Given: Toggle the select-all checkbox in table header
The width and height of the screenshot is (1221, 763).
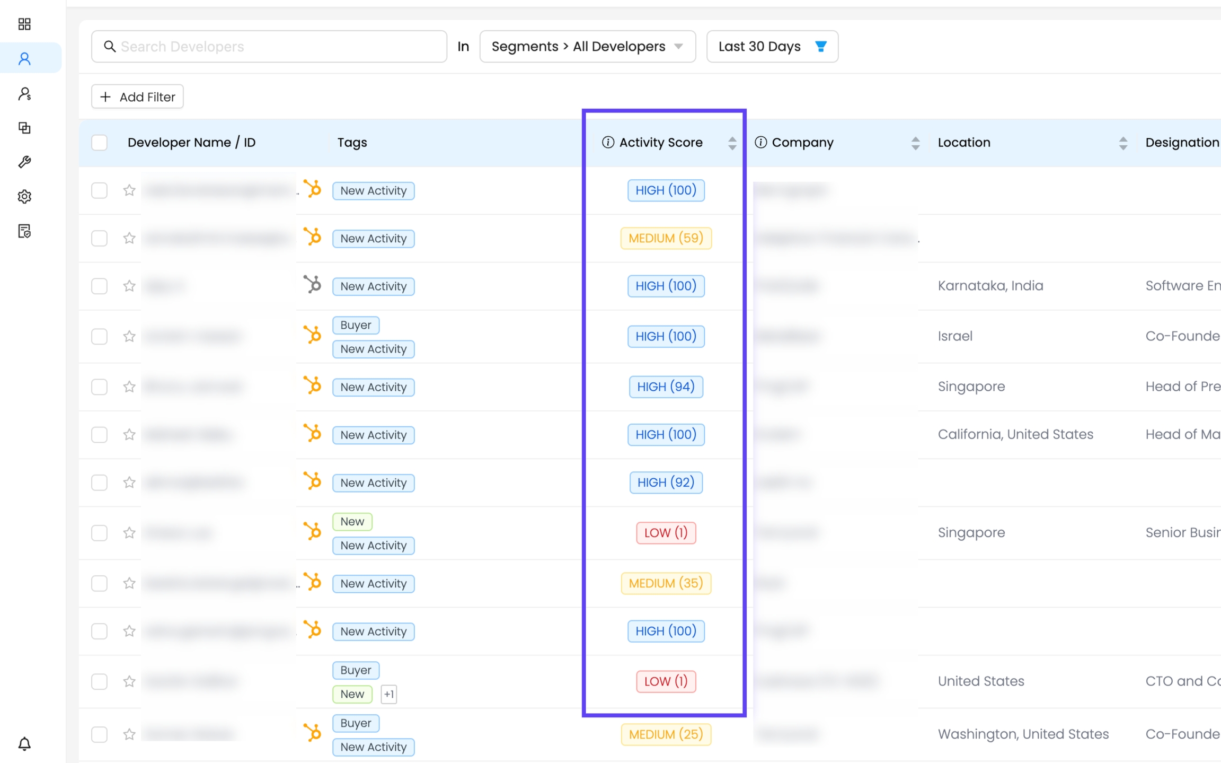Looking at the screenshot, I should point(99,142).
